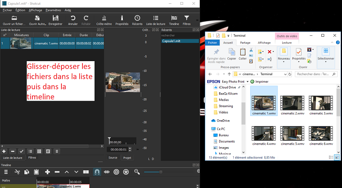Overwrite clip with timeline down-chevron icon
The height and width of the screenshot is (188, 342).
[x=76, y=172]
